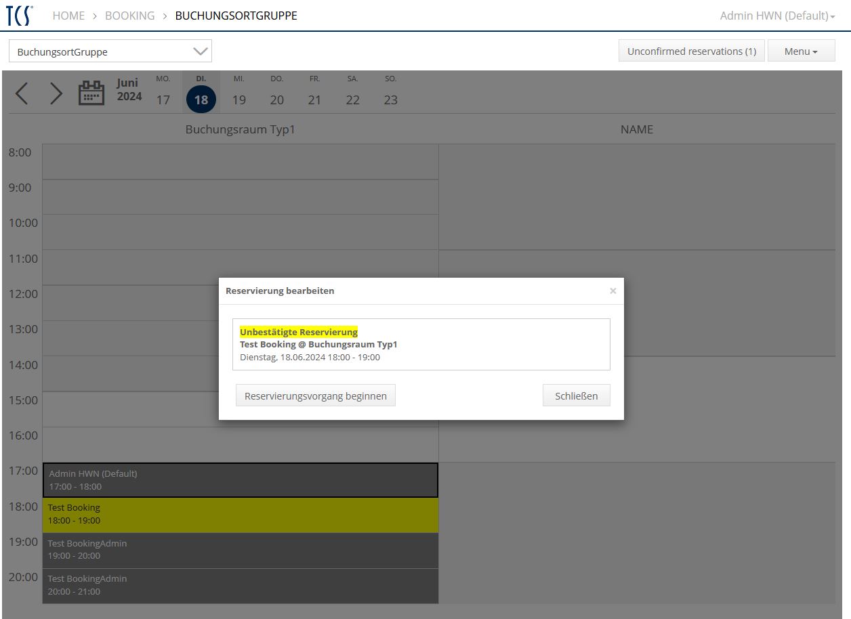Select Wednesday 19 in the week bar
The image size is (851, 619).
239,93
